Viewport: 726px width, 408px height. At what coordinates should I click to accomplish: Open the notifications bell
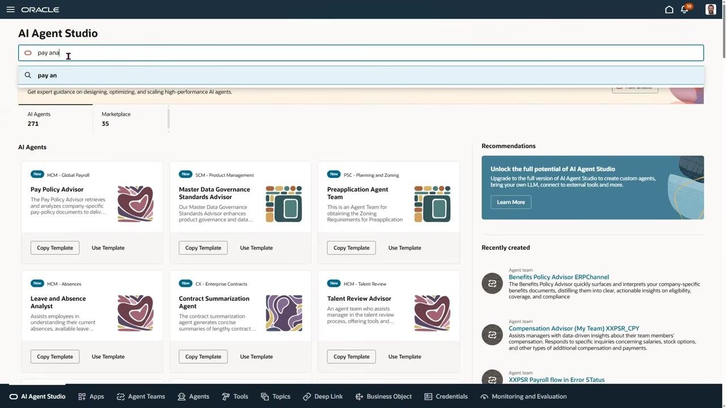(x=685, y=9)
